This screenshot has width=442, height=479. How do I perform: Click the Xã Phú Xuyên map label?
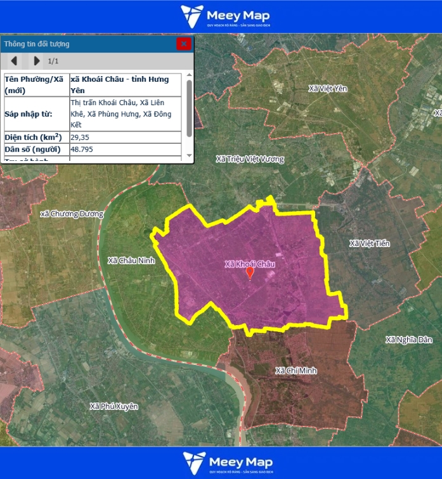[x=114, y=406]
